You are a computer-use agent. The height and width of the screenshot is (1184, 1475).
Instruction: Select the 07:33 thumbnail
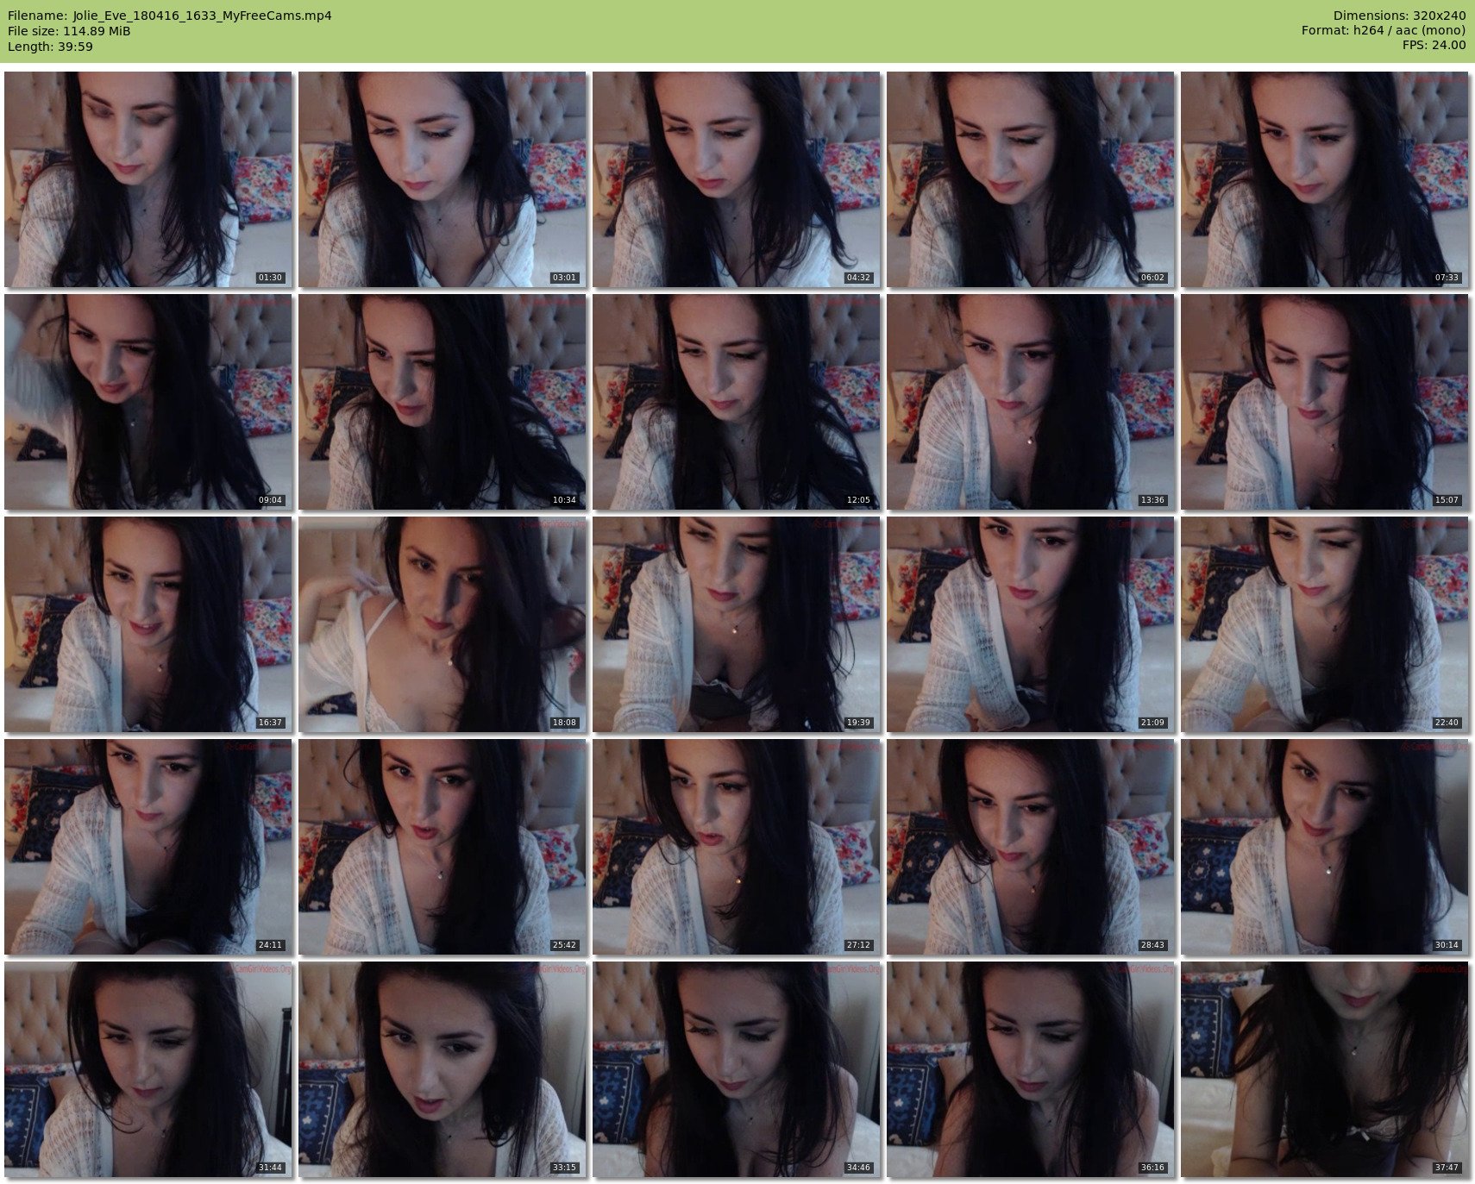point(1325,179)
